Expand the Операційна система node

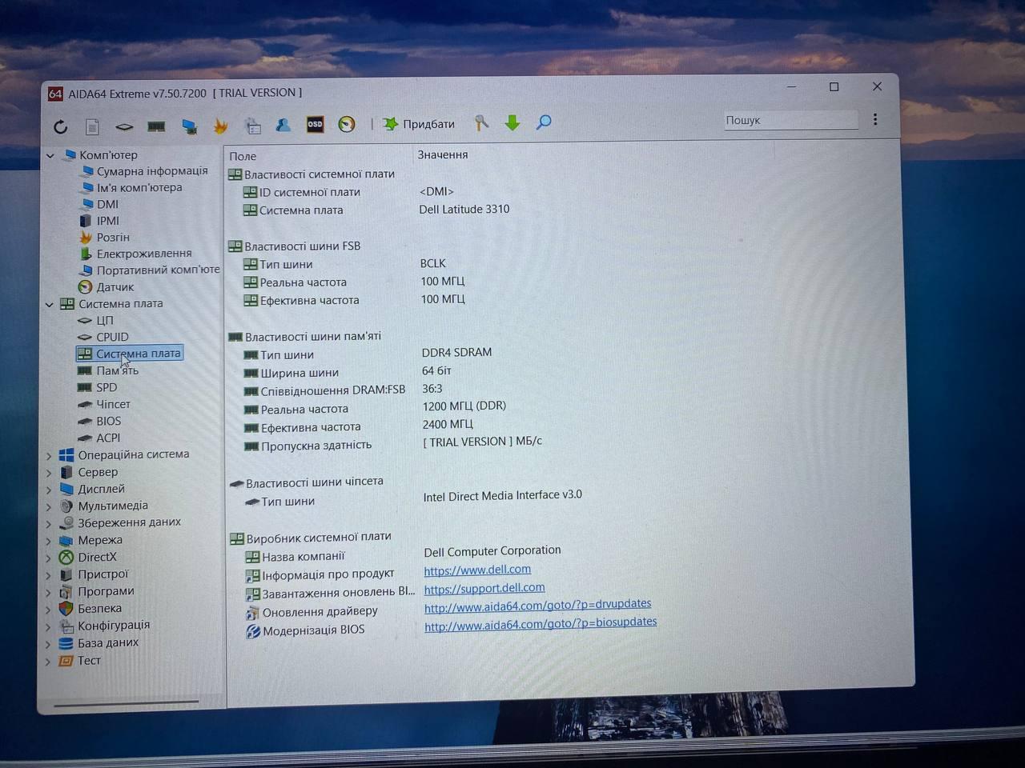[x=48, y=455]
